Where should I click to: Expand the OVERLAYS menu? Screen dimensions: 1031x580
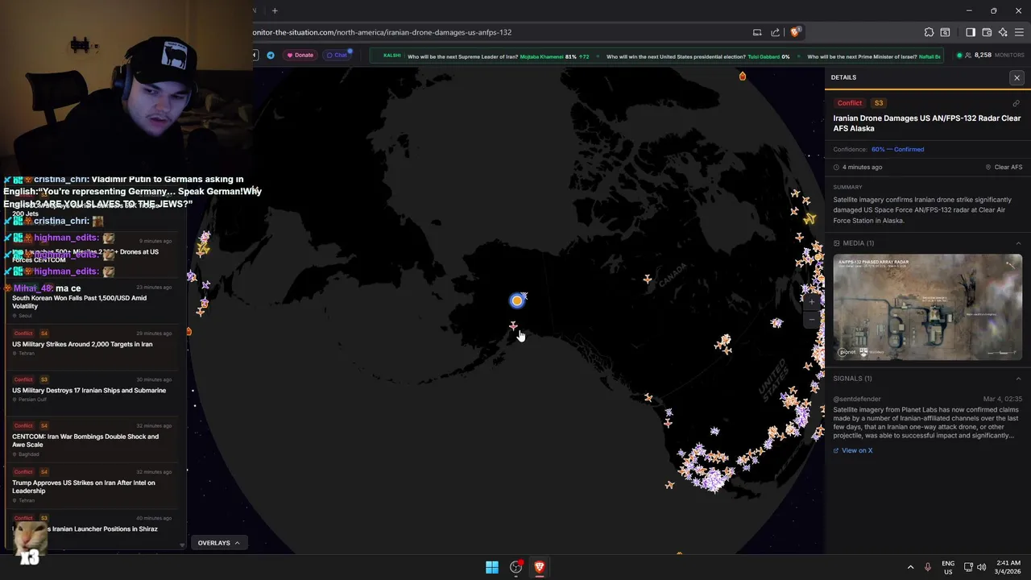tap(219, 543)
